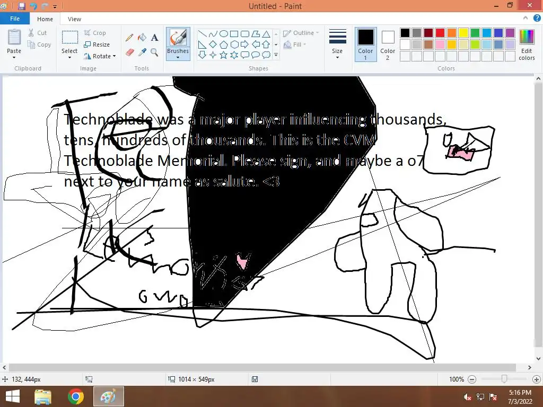Choose the Pentagon shape
The image size is (543, 407).
tap(224, 45)
